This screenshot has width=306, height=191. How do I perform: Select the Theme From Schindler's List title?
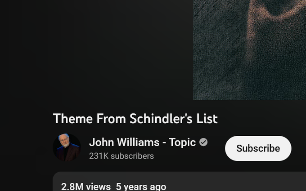pos(135,119)
